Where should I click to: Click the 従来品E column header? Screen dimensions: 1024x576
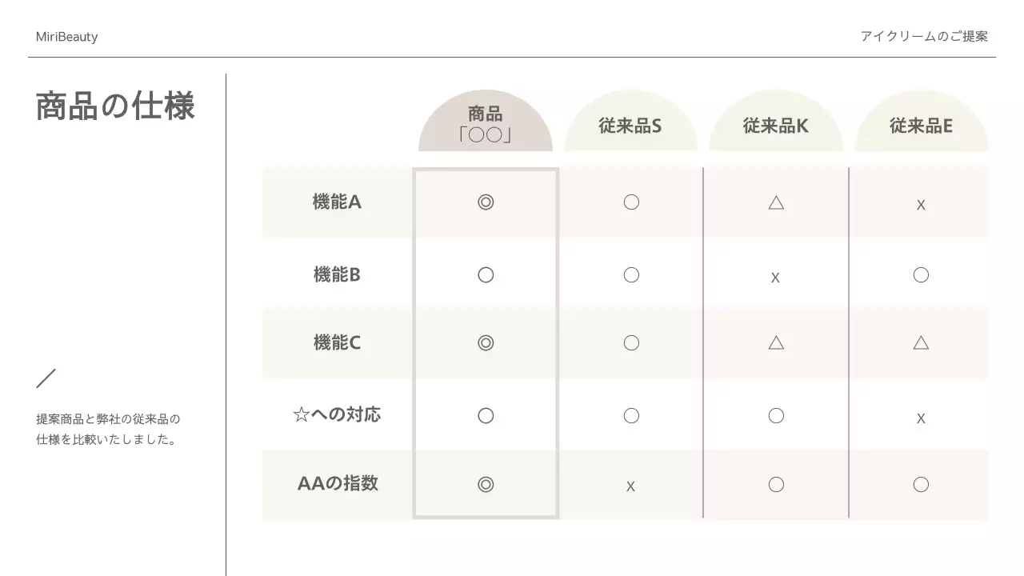coord(921,126)
